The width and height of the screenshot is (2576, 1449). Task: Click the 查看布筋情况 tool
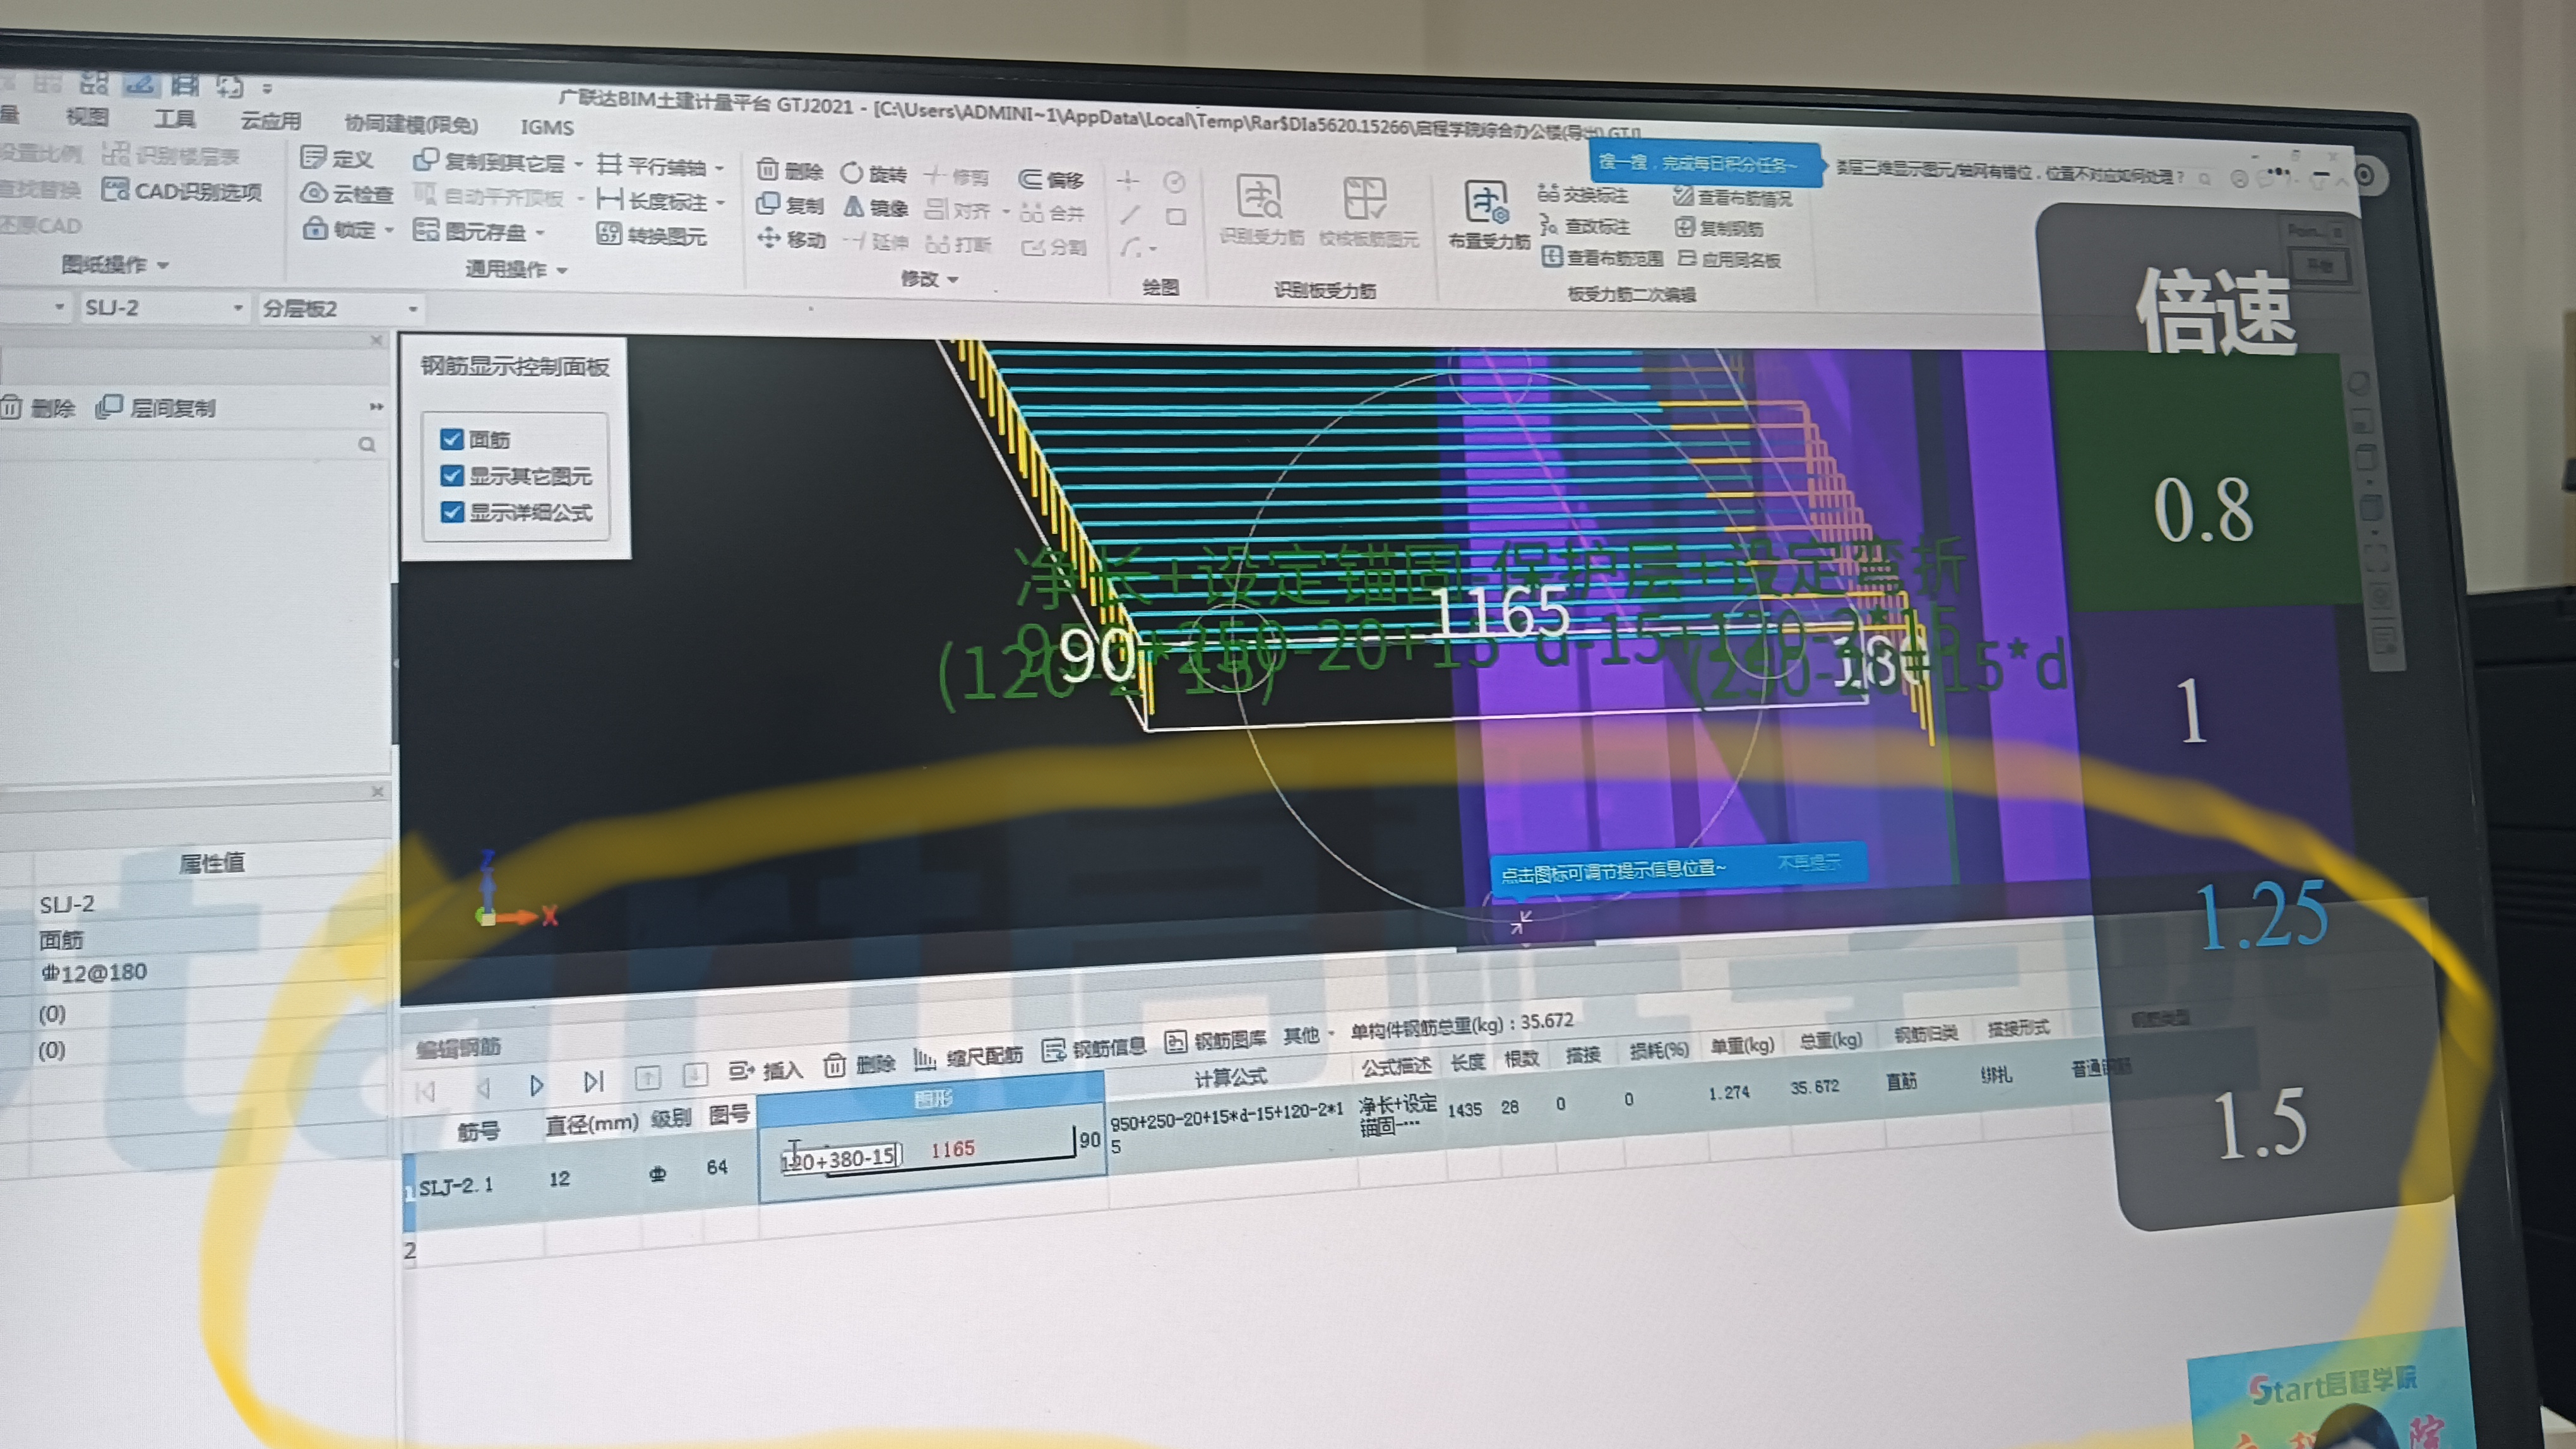click(1733, 198)
